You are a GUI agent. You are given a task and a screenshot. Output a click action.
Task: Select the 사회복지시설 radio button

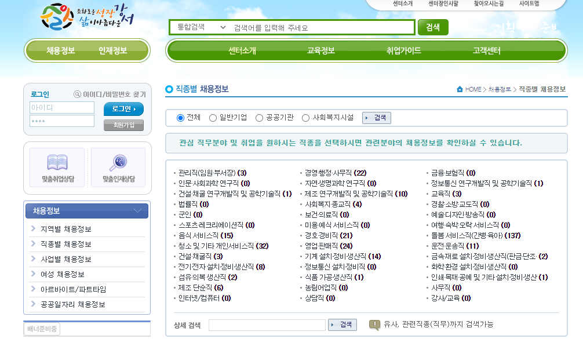point(305,118)
